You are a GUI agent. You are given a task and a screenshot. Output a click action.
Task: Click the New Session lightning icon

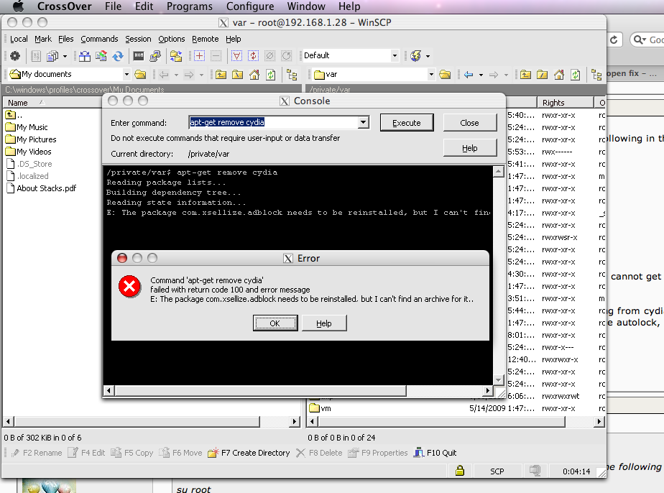(415, 55)
